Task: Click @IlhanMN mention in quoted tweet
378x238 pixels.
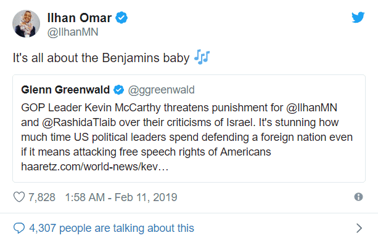Action: pos(311,108)
